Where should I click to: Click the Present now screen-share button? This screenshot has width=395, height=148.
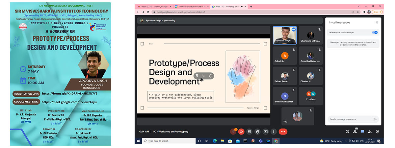tap(266, 131)
